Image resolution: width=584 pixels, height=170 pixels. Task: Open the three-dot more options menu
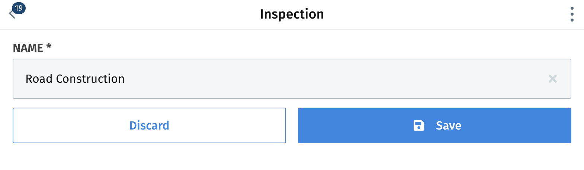572,14
